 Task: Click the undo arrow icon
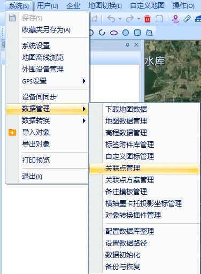tap(111, 19)
